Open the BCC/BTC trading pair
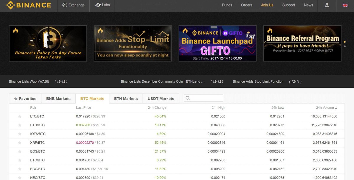The image size is (354, 180). click(37, 169)
